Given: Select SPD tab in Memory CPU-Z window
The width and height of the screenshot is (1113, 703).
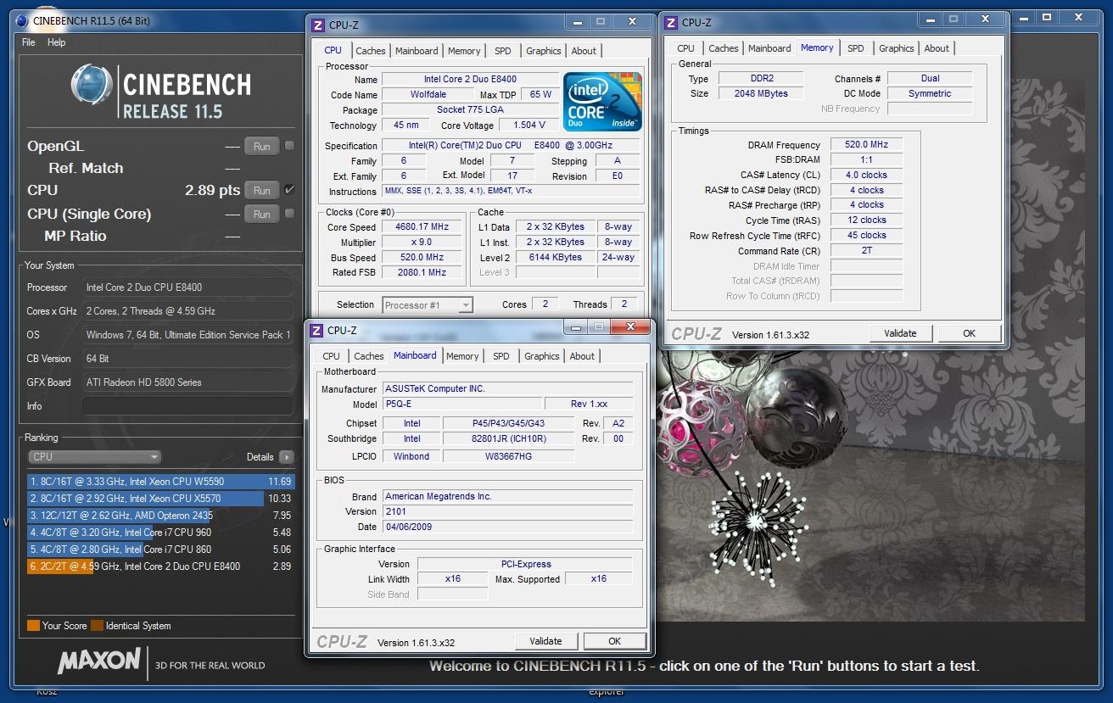Looking at the screenshot, I should [x=856, y=48].
